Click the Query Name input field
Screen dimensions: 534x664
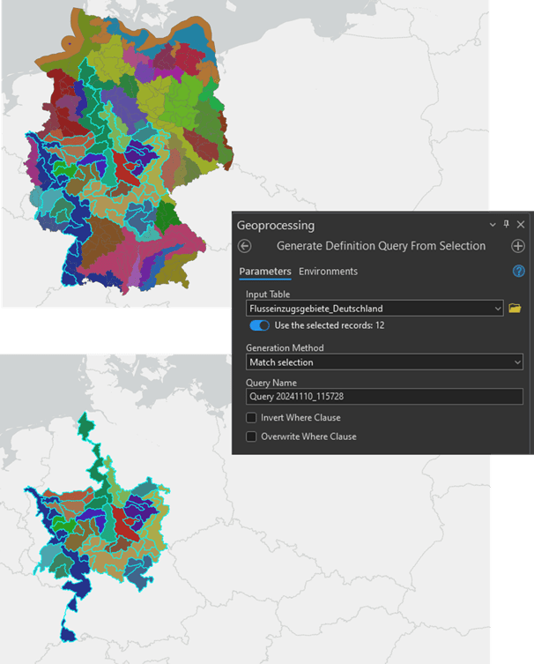(384, 396)
